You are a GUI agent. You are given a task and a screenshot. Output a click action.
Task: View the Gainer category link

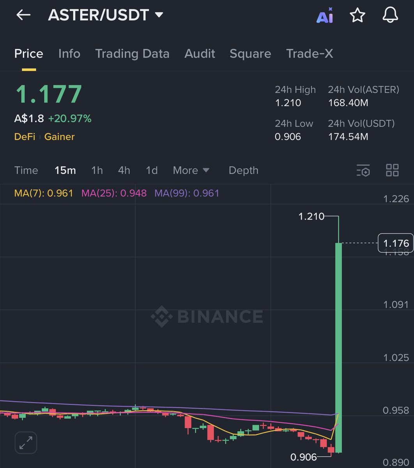(x=59, y=137)
